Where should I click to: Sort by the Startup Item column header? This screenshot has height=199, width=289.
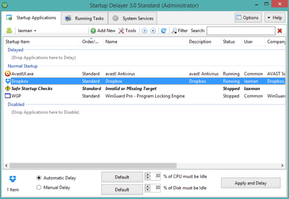(x=41, y=42)
